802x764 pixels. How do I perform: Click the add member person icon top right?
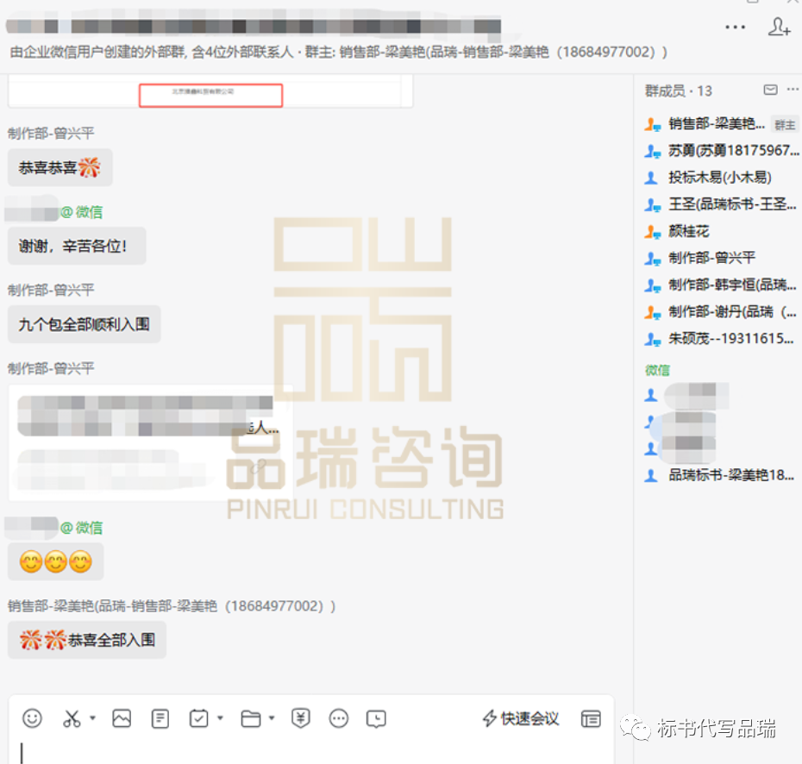pos(780,28)
